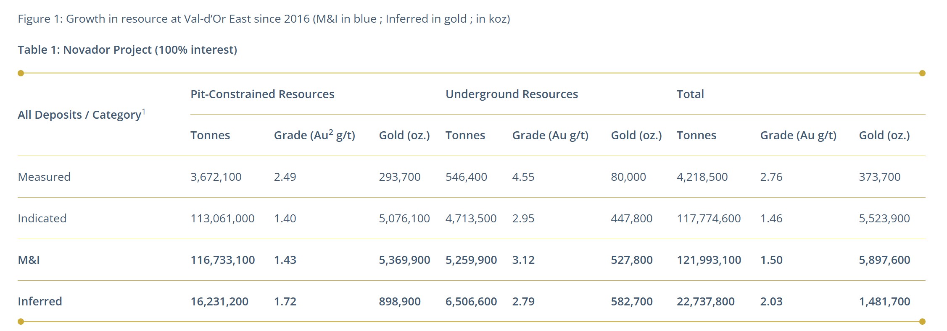Select the Pit-Constrained Resources column group header
The width and height of the screenshot is (947, 331).
pos(262,94)
